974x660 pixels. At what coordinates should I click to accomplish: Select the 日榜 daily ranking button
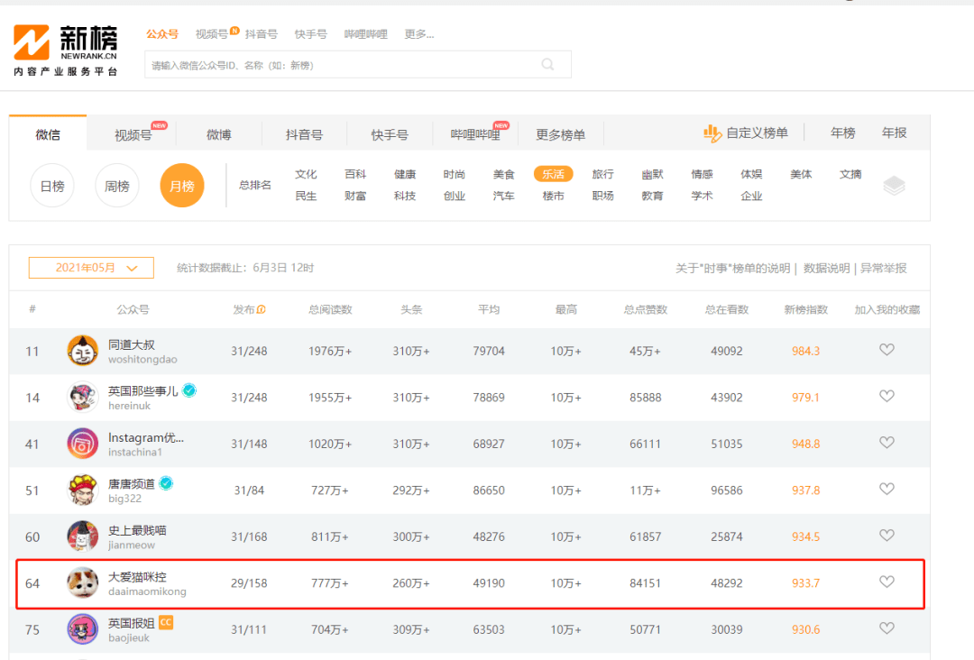click(x=52, y=186)
